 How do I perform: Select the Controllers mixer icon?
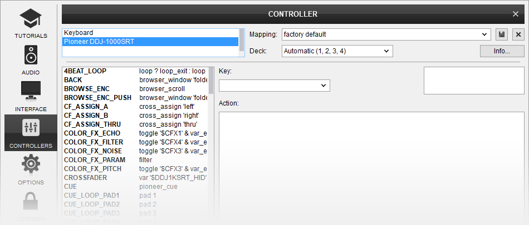(x=31, y=128)
